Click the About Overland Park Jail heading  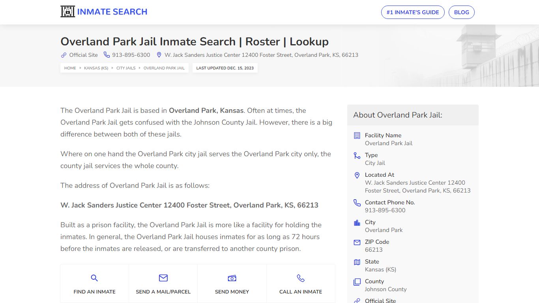coord(398,115)
